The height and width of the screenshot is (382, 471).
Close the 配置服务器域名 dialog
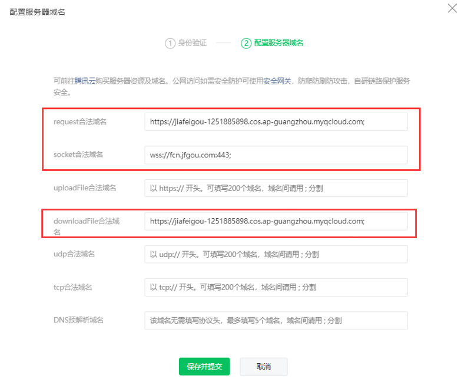(452, 8)
